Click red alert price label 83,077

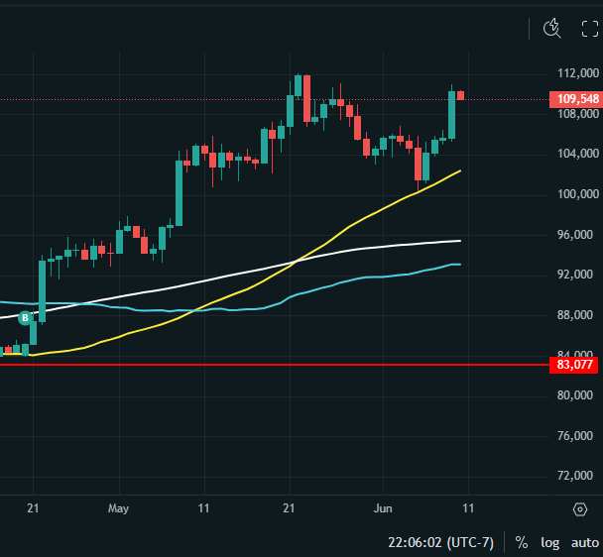pyautogui.click(x=574, y=365)
